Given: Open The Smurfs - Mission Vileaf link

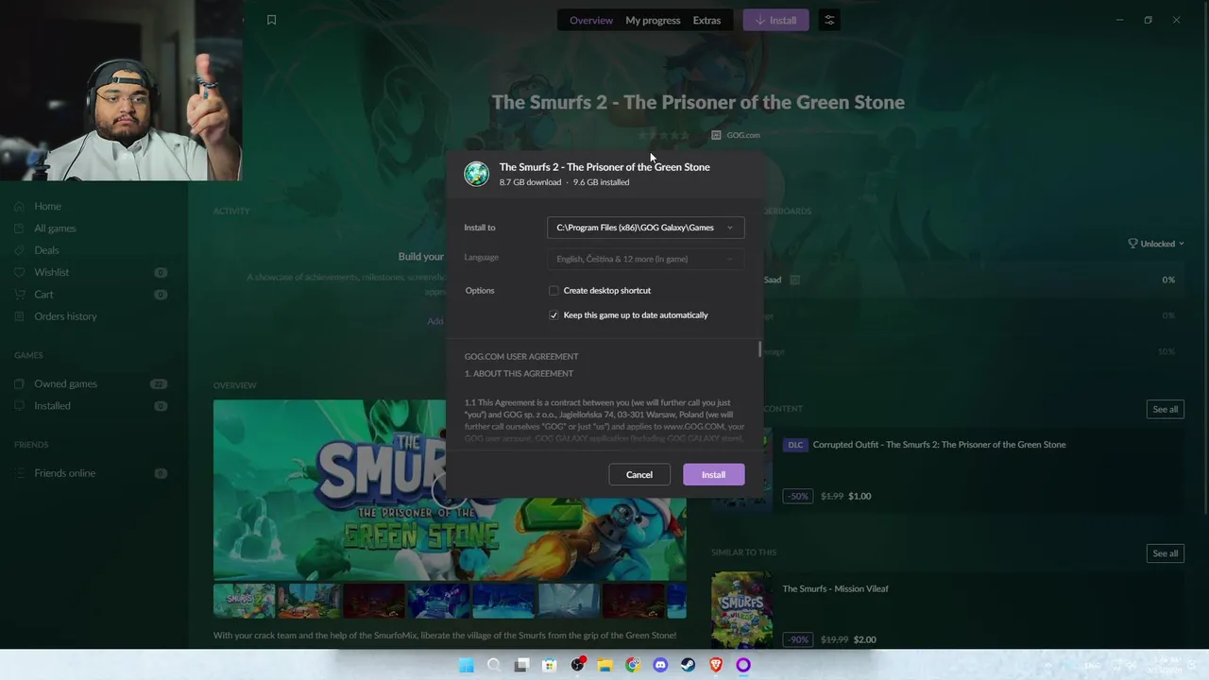Looking at the screenshot, I should pyautogui.click(x=835, y=589).
